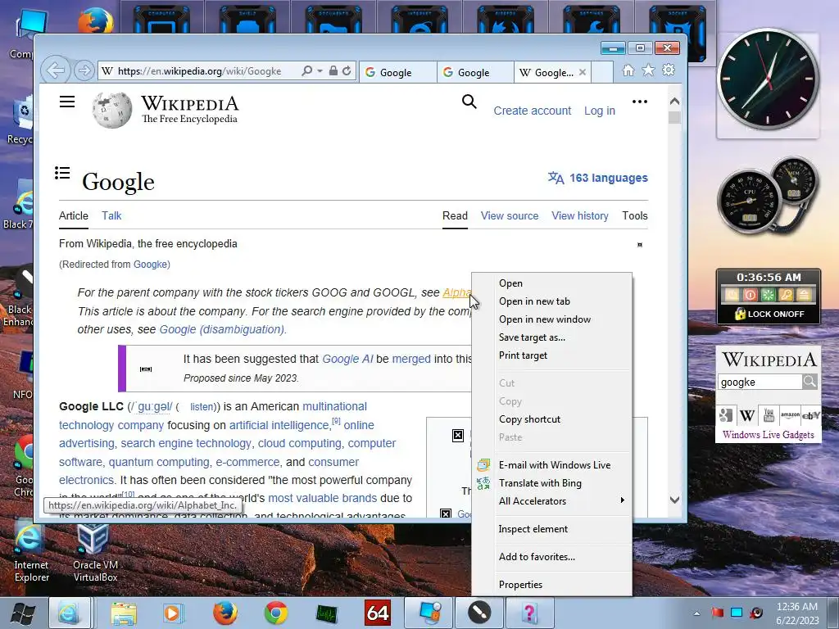
Task: Open the Wikipedia three-dot more menu
Action: [639, 102]
